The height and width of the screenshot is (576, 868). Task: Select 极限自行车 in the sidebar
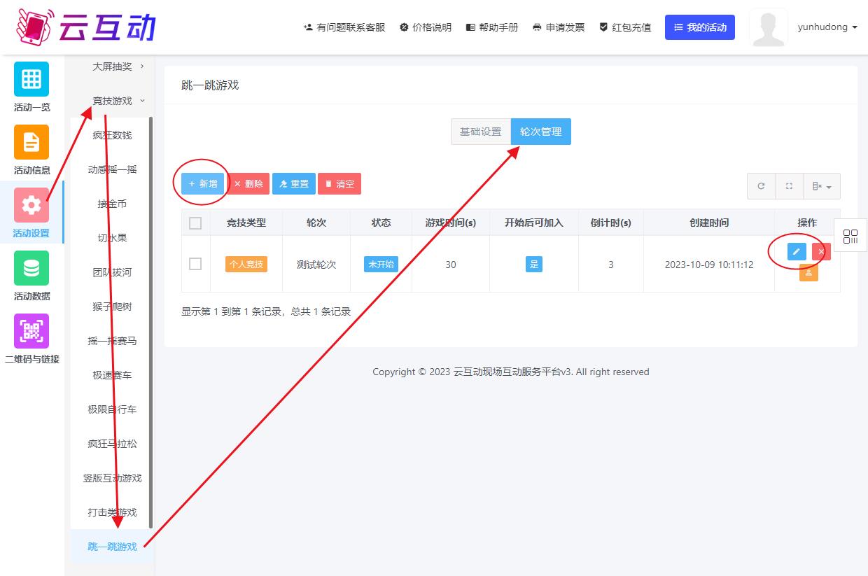point(112,409)
